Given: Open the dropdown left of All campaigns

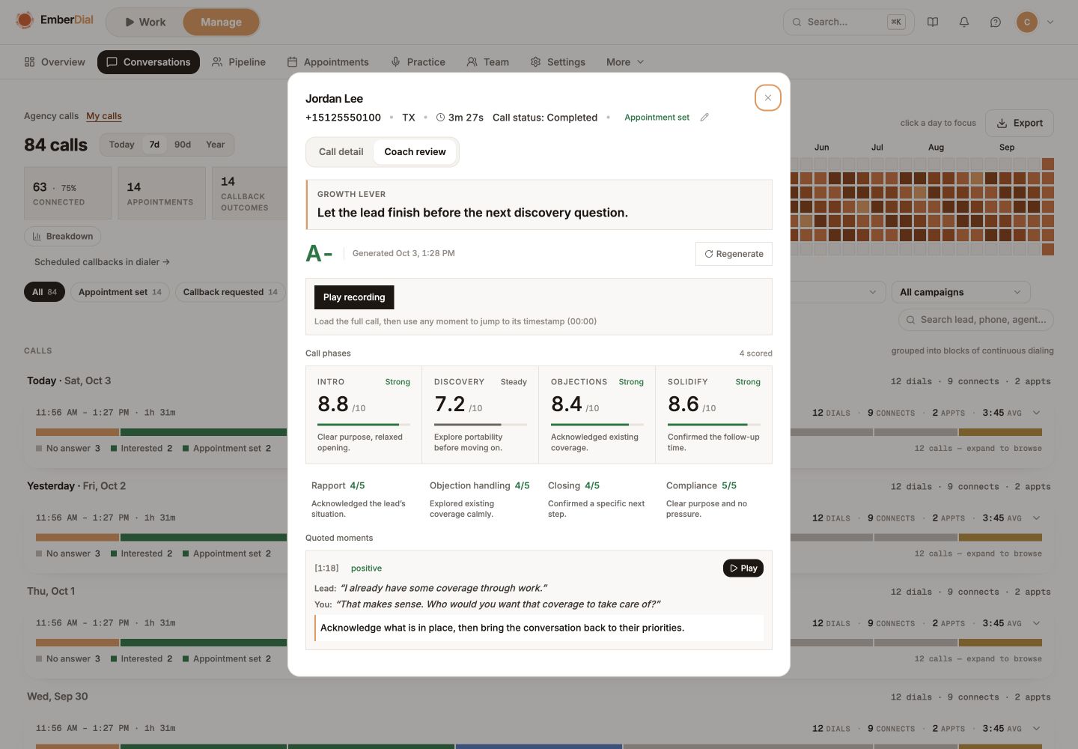Looking at the screenshot, I should 837,292.
